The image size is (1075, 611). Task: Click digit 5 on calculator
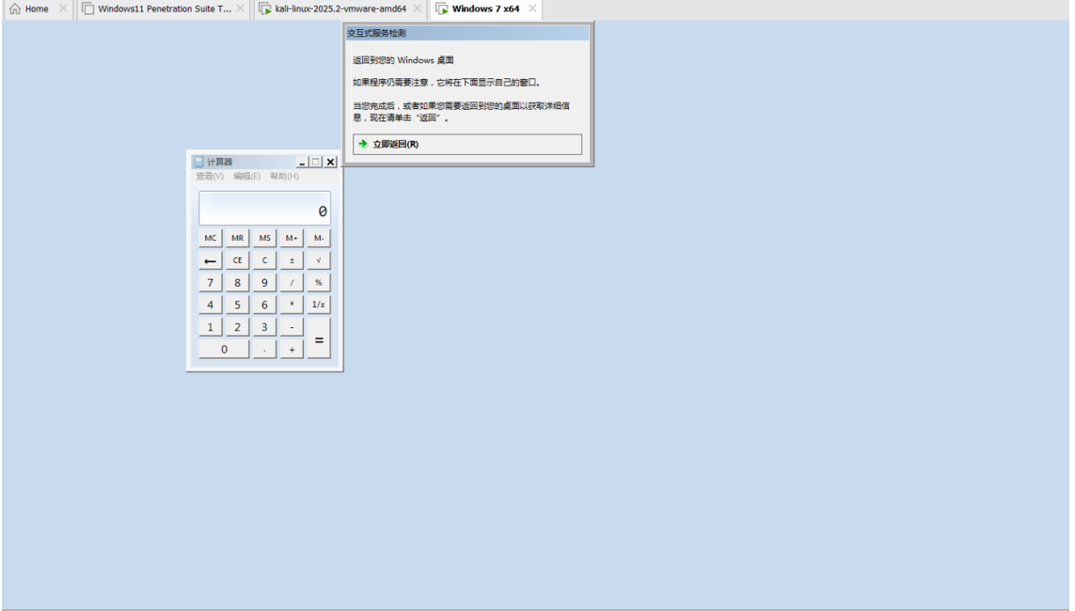[237, 305]
